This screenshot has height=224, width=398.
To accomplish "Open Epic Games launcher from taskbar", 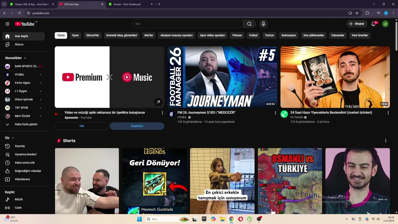I will click(x=204, y=219).
